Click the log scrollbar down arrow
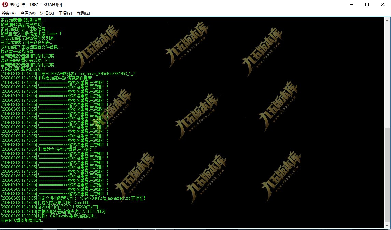391x230 pixels. 387,225
